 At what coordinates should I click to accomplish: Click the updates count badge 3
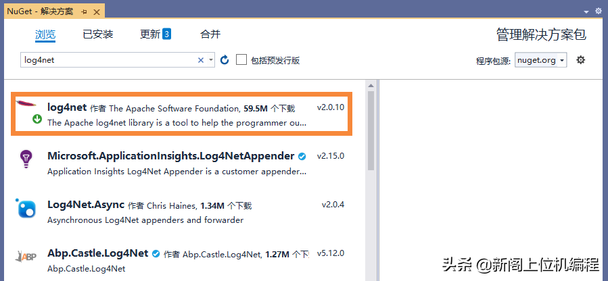[167, 34]
